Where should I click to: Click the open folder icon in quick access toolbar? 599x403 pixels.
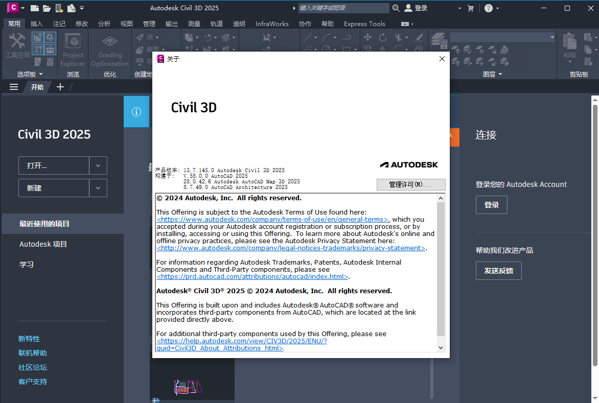pos(47,8)
